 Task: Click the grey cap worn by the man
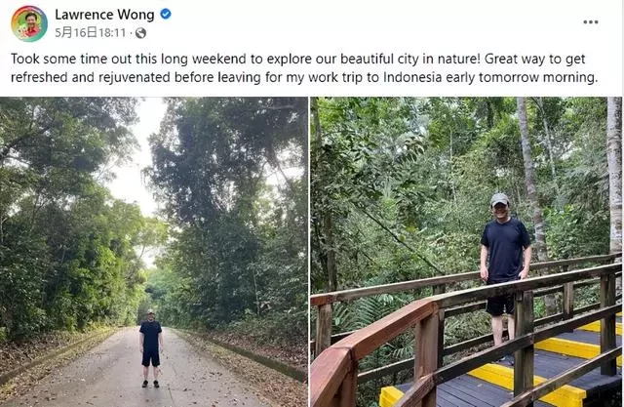point(499,199)
